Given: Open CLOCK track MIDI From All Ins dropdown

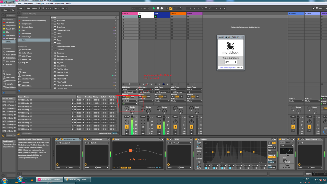Looking at the screenshot, I should click(x=130, y=89).
